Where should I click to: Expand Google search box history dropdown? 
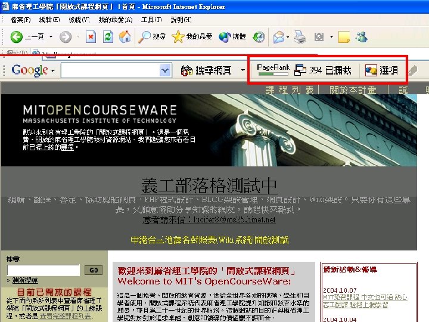[165, 70]
